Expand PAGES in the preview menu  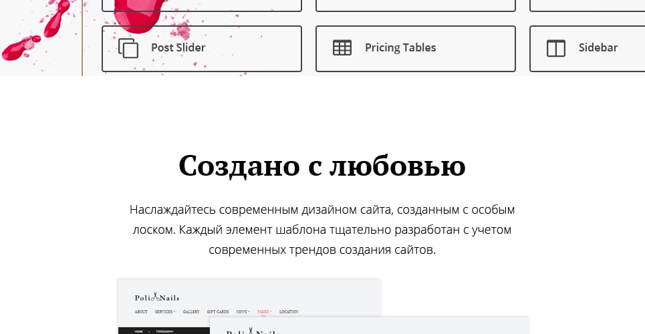pyautogui.click(x=265, y=312)
